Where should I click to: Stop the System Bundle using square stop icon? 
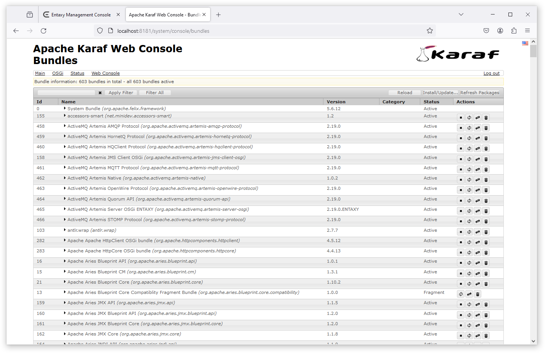[460, 109]
